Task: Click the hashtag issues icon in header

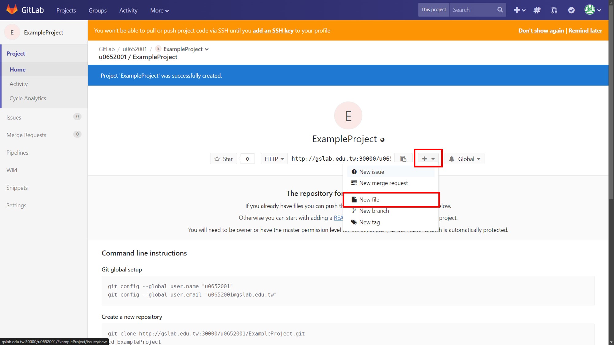Action: [537, 10]
